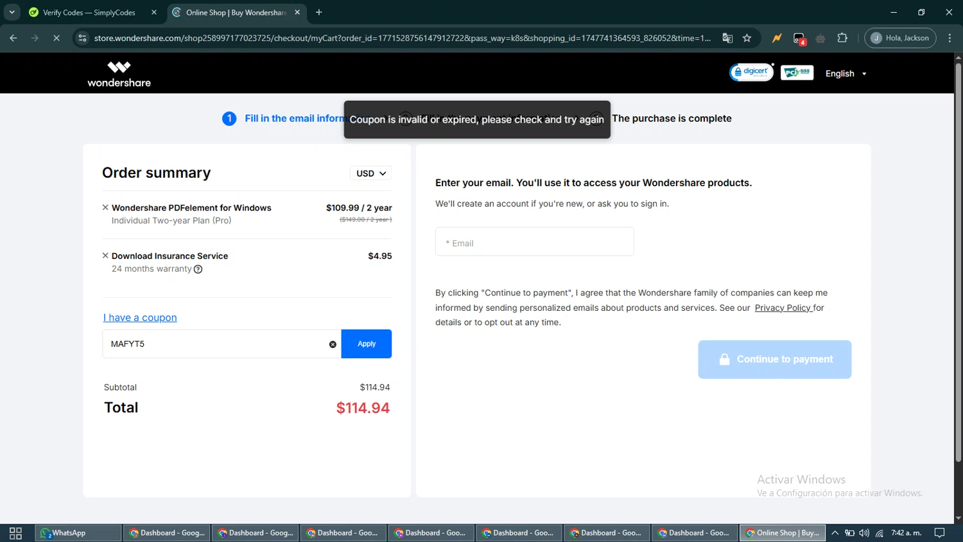The image size is (963, 542).
Task: Stop loading the page
Action: pos(56,38)
